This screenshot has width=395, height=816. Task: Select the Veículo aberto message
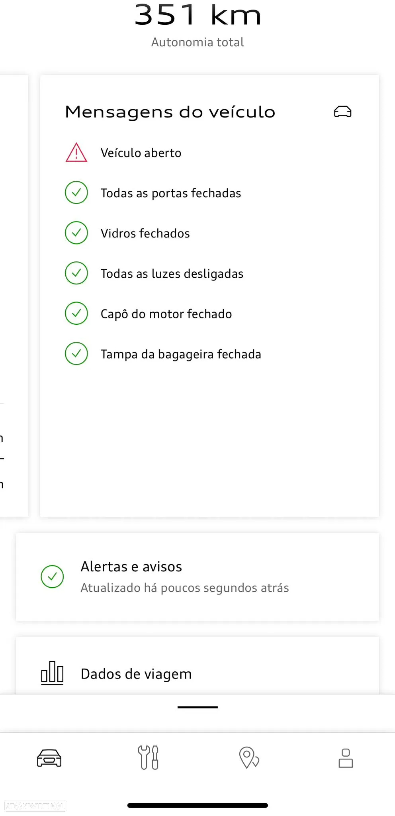point(141,153)
